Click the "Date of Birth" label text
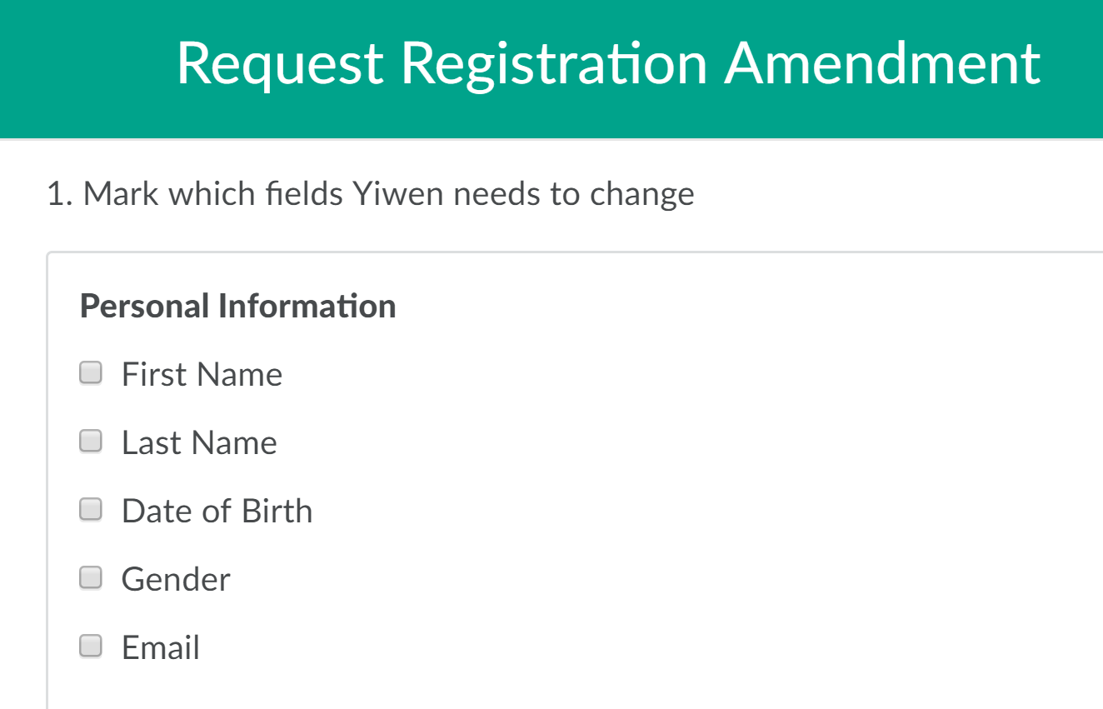1103x709 pixels. point(217,512)
